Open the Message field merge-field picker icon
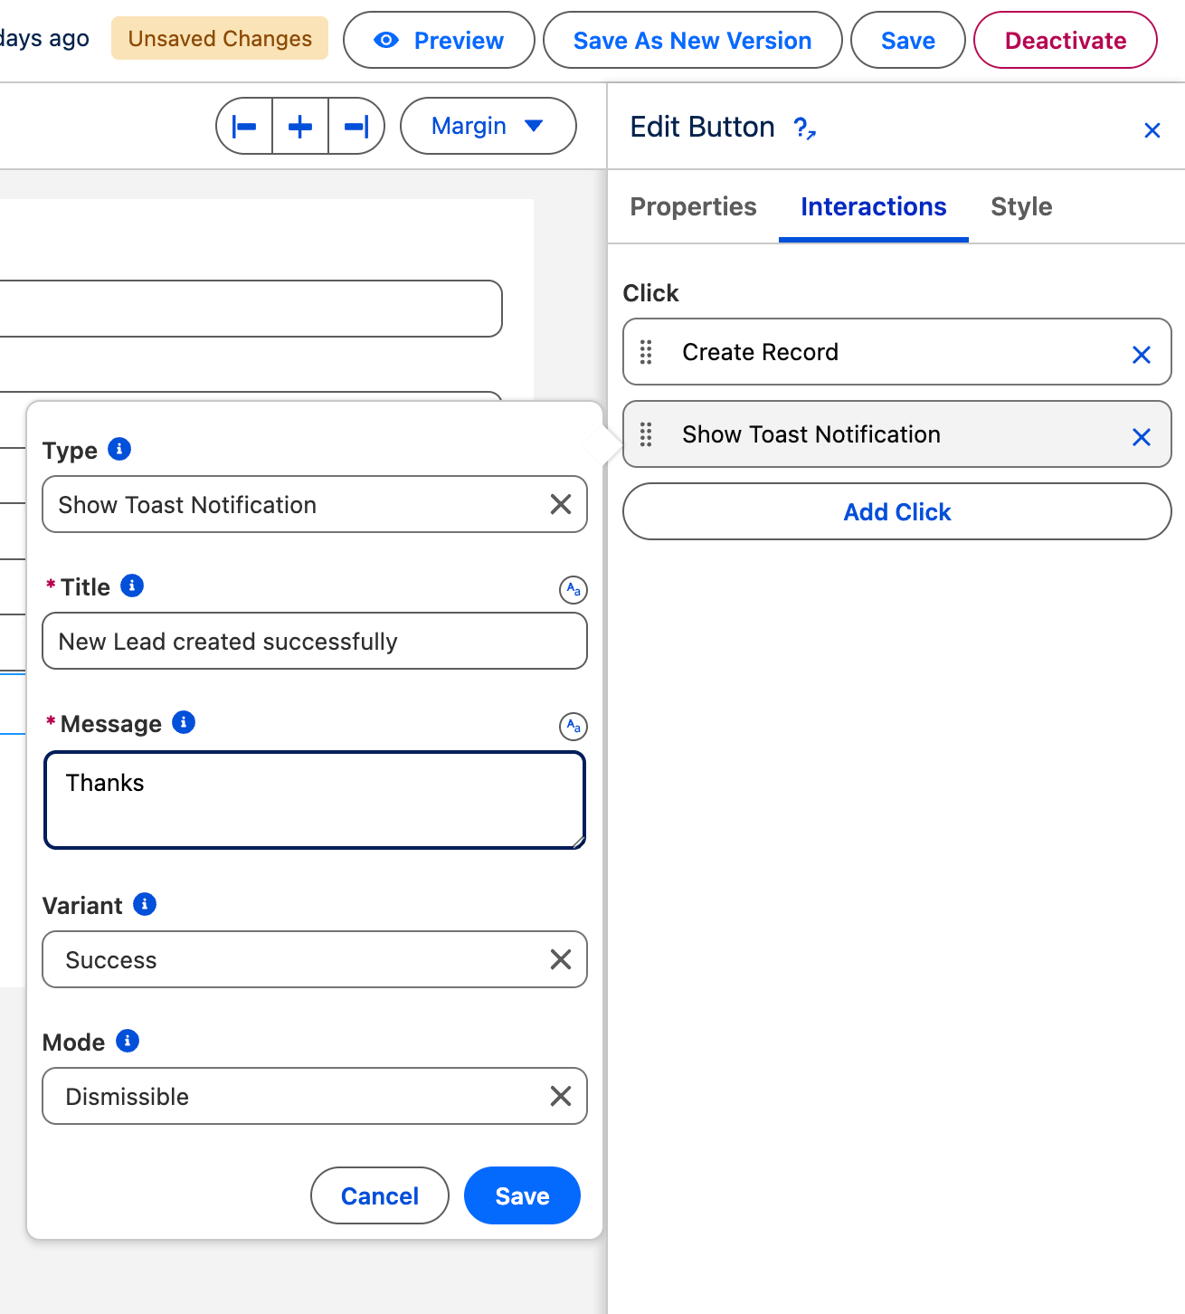 [x=573, y=727]
